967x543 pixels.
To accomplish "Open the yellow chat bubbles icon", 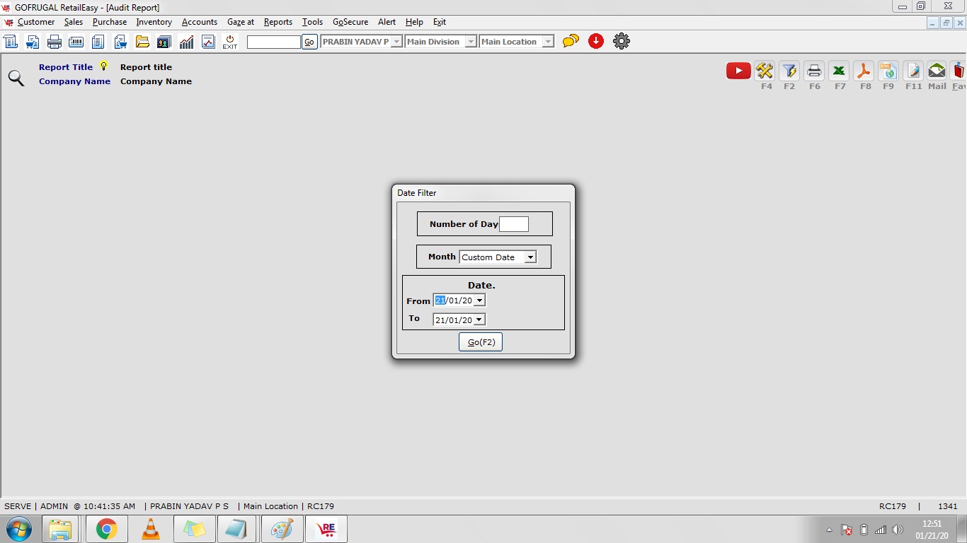I will [571, 41].
